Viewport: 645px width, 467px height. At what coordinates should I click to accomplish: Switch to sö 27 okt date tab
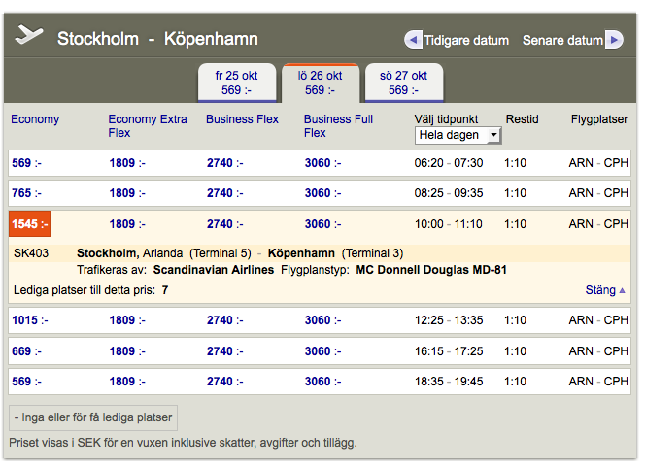(x=403, y=83)
